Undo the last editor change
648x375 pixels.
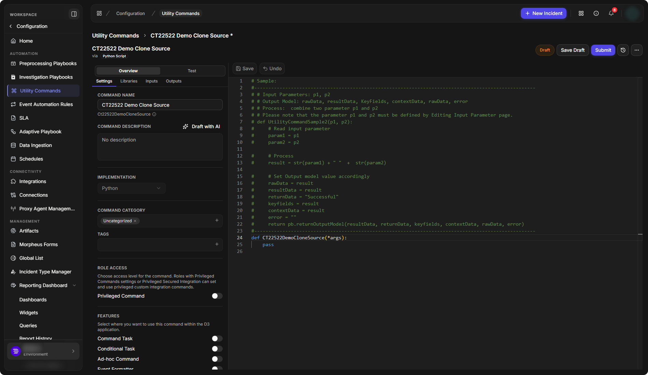click(x=272, y=69)
